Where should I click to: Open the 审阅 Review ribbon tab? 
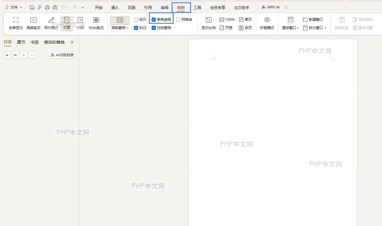coord(165,8)
